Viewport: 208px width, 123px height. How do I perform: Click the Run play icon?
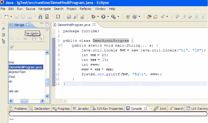click(x=103, y=17)
